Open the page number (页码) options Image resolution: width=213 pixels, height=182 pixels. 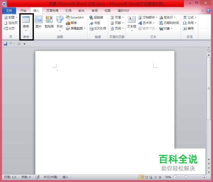click(117, 28)
